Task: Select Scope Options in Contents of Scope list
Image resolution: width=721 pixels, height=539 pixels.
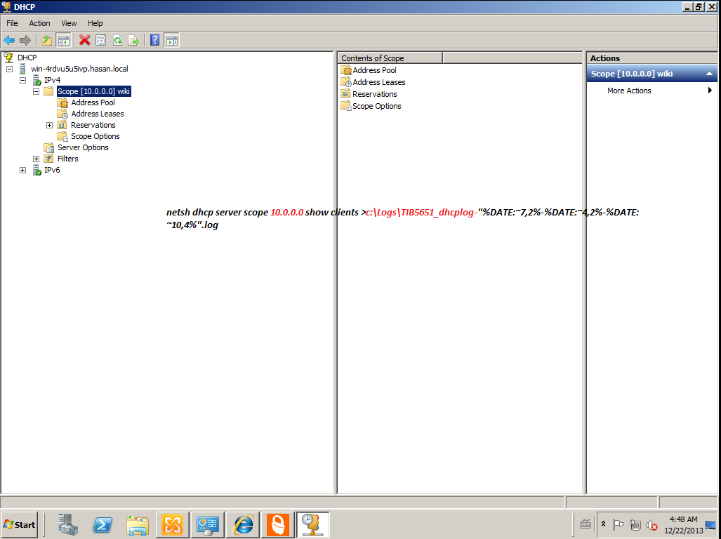Action: coord(376,106)
